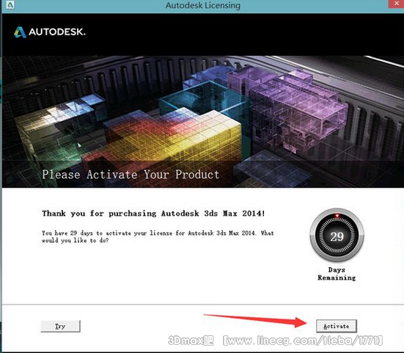Select the Days Remaining label
Screen dimensions: 404x353
(x=337, y=274)
